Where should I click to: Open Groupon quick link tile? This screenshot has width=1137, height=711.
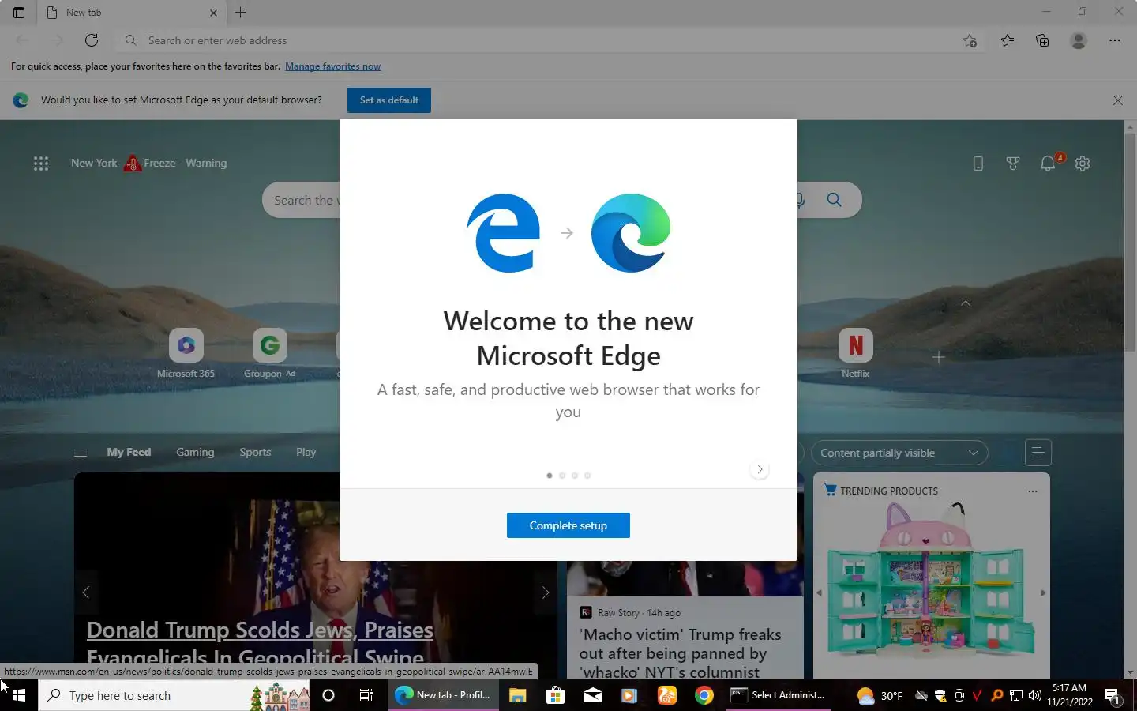[269, 353]
